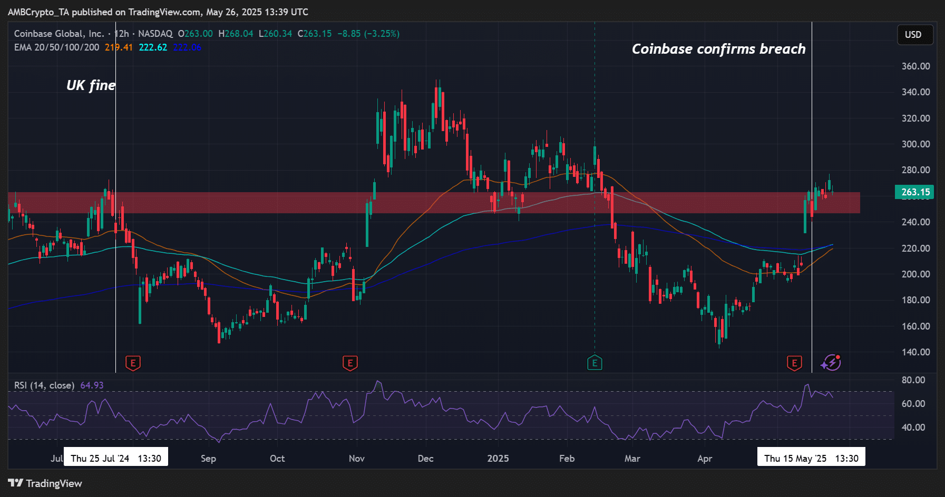945x497 pixels.
Task: Click the 2025 label on time axis
Action: click(498, 459)
